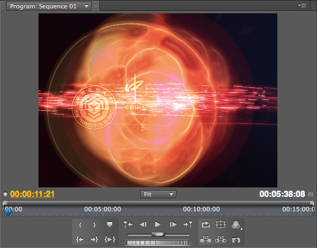
Task: Add an unnumbered marker
Action: [x=109, y=225]
